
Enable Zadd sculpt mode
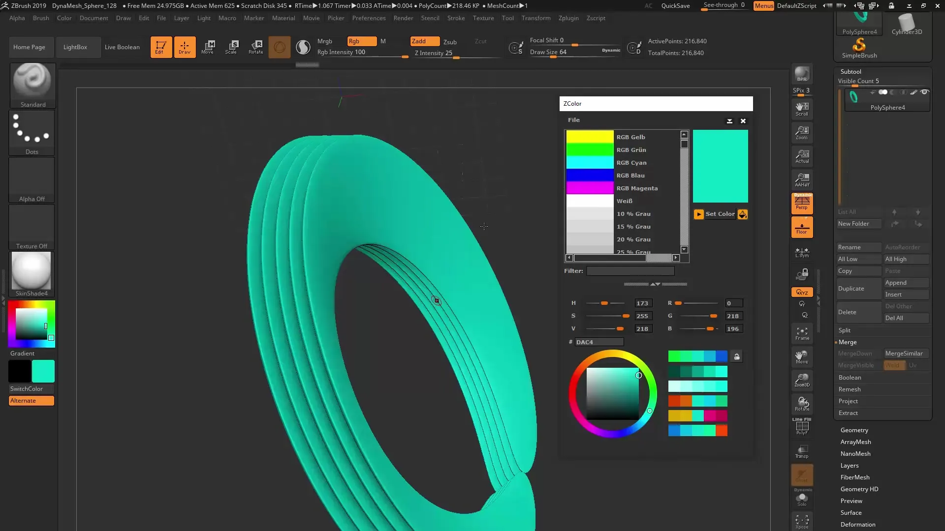(x=425, y=41)
